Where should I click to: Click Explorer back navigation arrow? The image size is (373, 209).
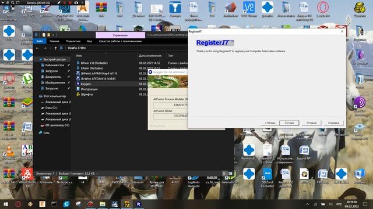37,48
